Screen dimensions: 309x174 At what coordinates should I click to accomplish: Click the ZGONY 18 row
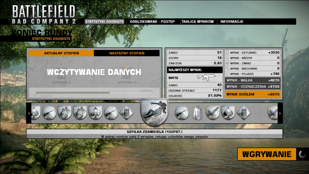pos(195,58)
